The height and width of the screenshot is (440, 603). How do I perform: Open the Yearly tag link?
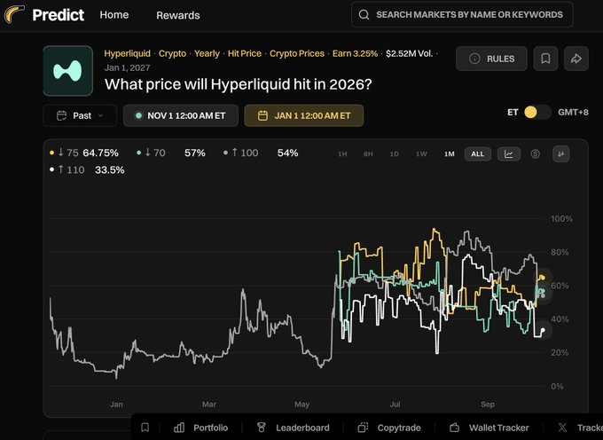[x=207, y=53]
